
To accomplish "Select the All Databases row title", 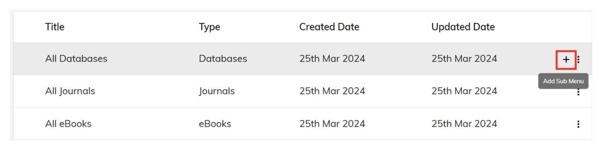I will click(x=76, y=59).
